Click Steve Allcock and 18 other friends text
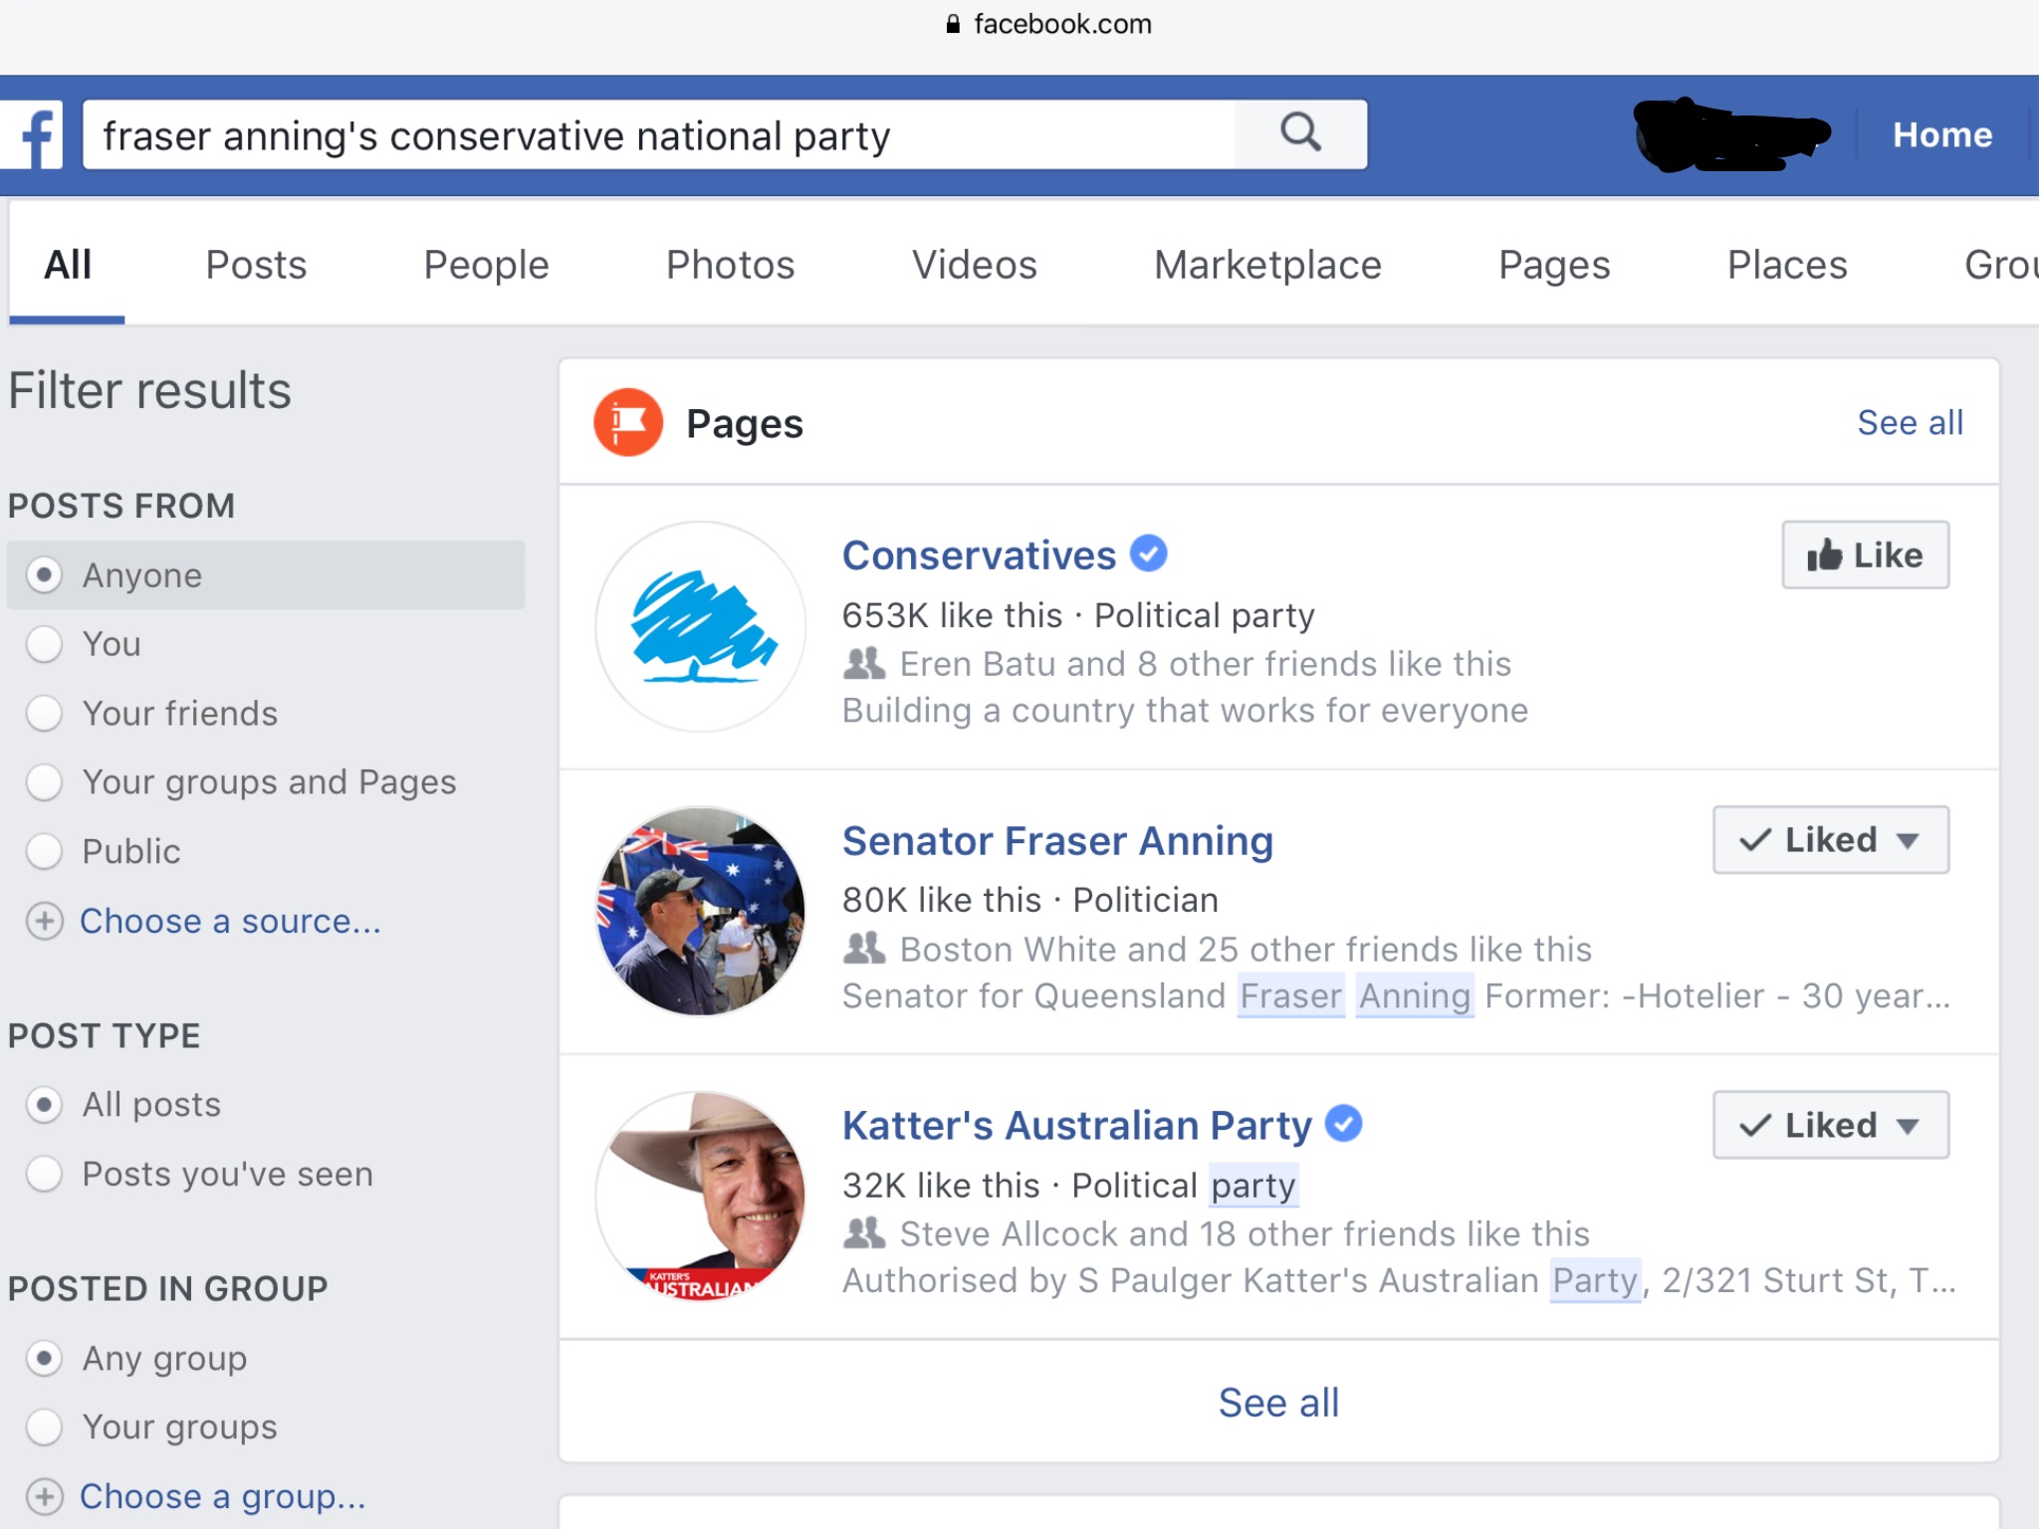The height and width of the screenshot is (1529, 2039). [1245, 1233]
